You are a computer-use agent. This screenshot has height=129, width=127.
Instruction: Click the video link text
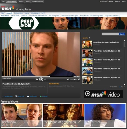click(x=21, y=96)
